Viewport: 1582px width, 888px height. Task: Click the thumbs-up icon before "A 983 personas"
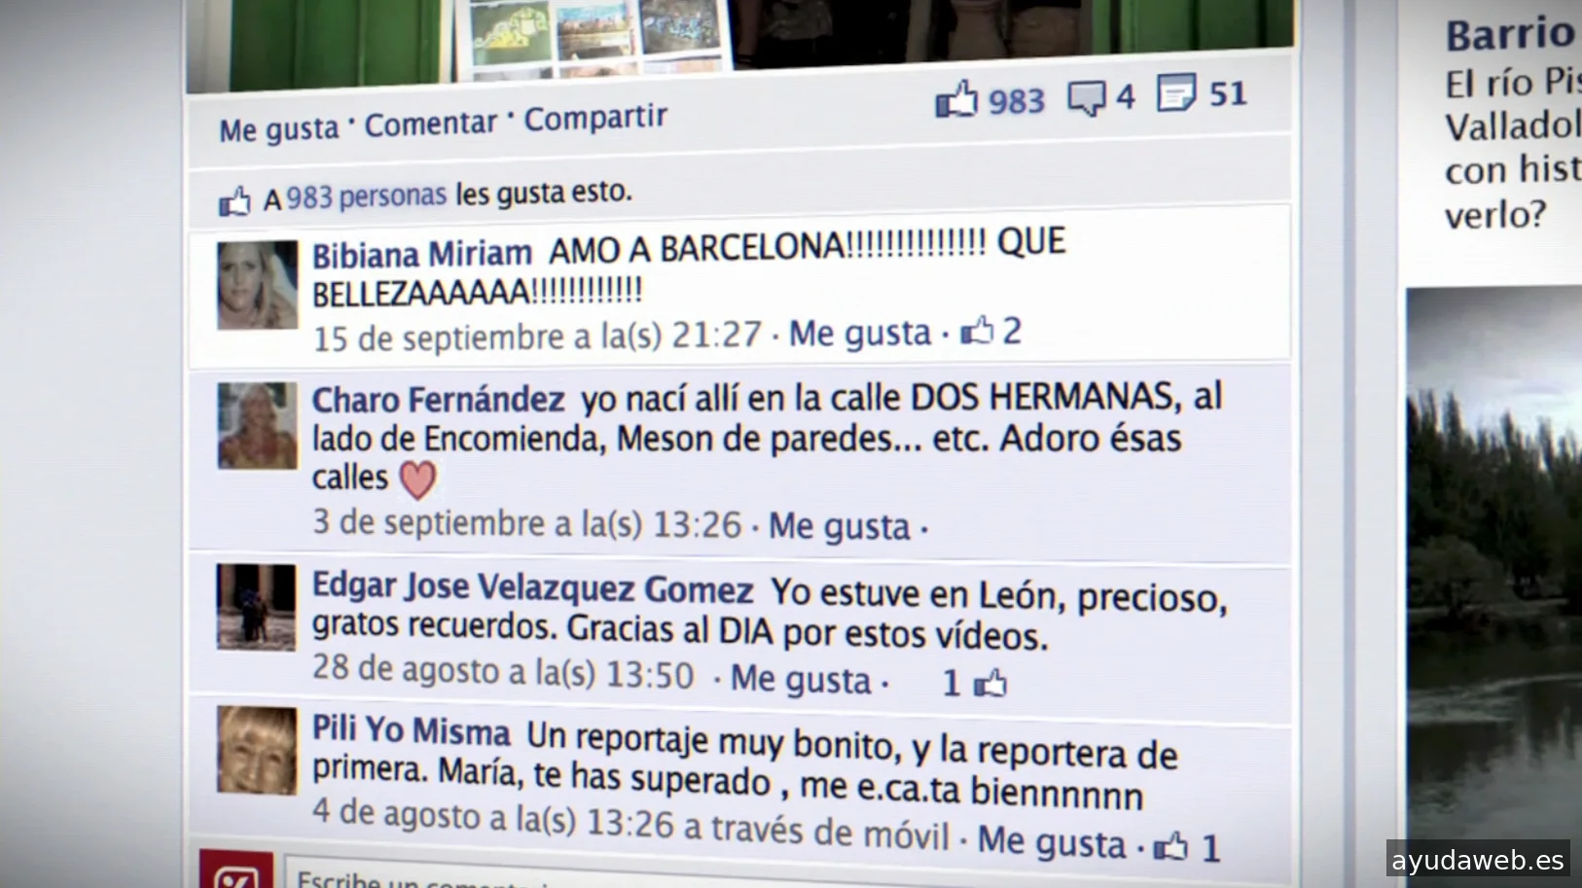coord(234,201)
